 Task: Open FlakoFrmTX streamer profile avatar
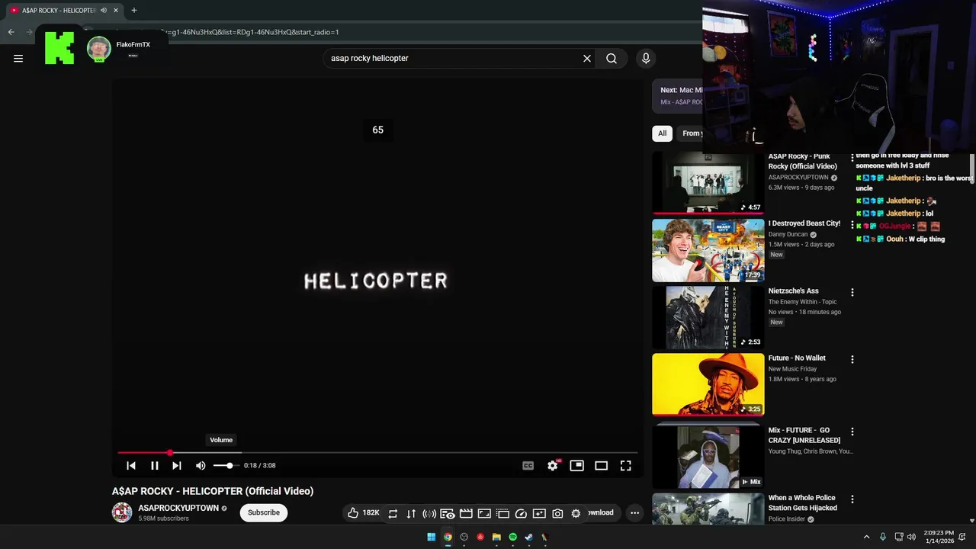tap(98, 49)
